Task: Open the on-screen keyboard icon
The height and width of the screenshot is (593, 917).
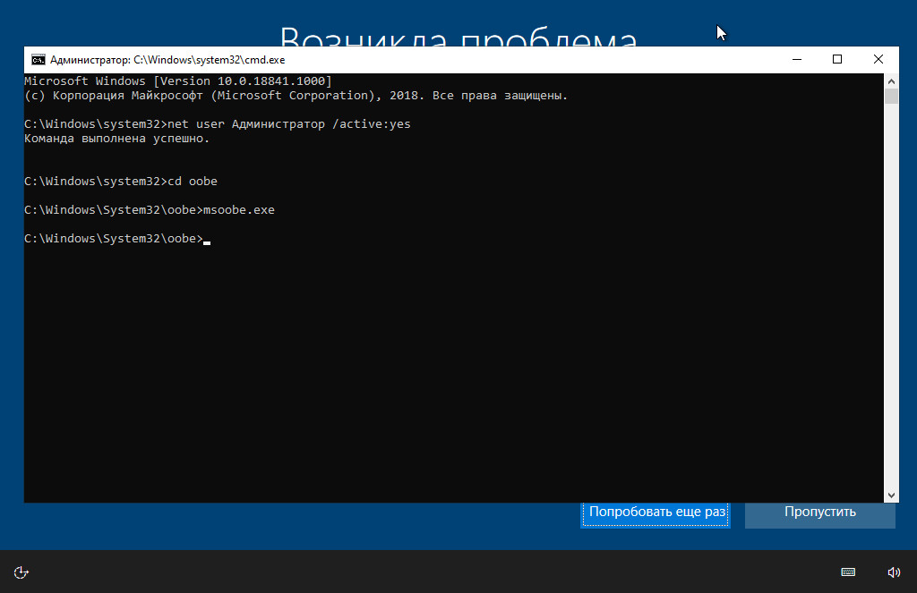Action: [x=848, y=572]
